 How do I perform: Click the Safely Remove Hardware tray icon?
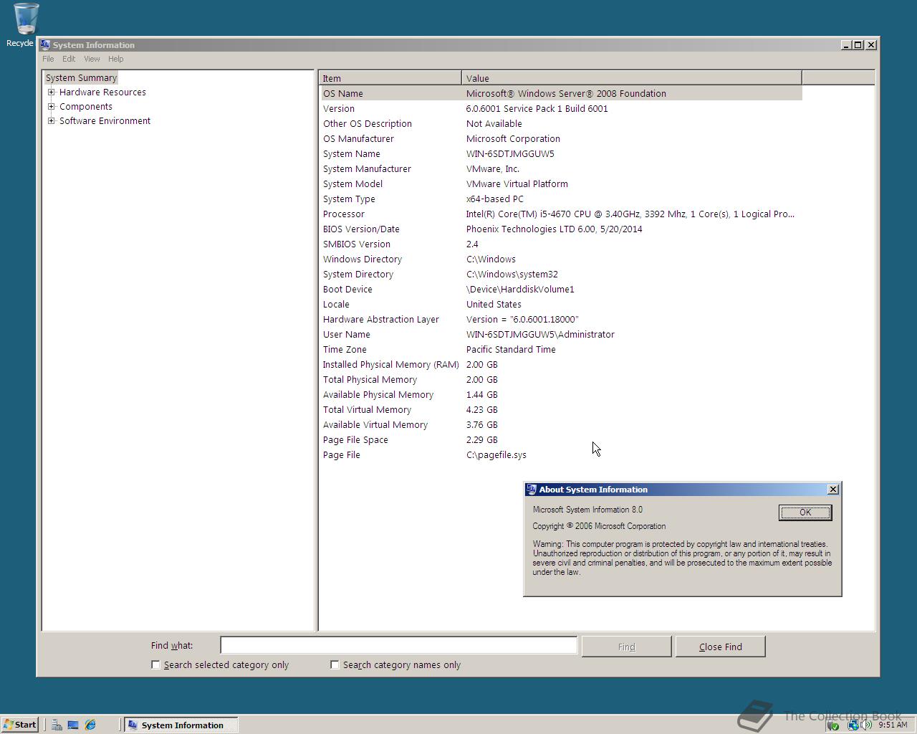pyautogui.click(x=833, y=725)
